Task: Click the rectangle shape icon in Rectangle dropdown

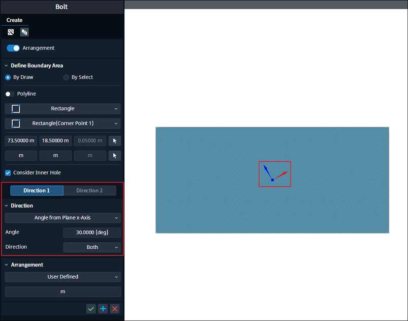Action: click(16, 109)
